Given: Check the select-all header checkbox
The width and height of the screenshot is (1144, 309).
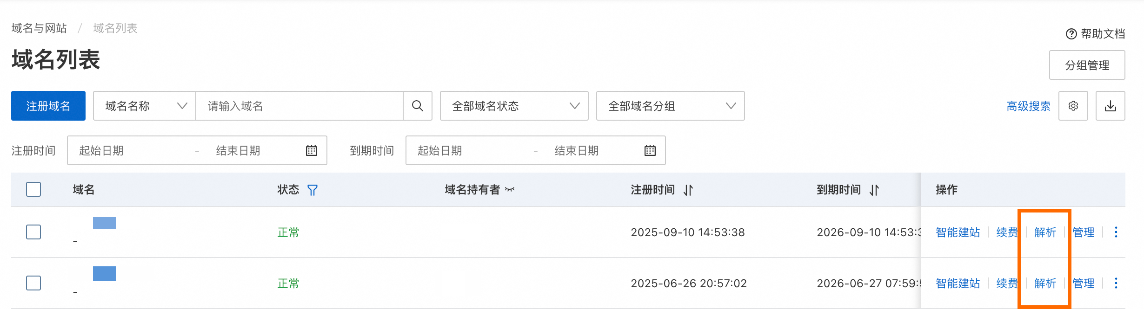Looking at the screenshot, I should pyautogui.click(x=33, y=189).
